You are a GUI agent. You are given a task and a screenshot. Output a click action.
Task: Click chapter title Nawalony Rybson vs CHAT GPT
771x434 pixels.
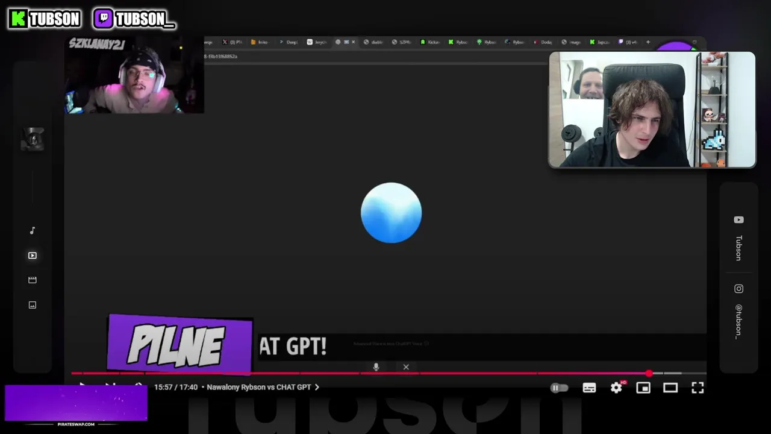point(259,387)
